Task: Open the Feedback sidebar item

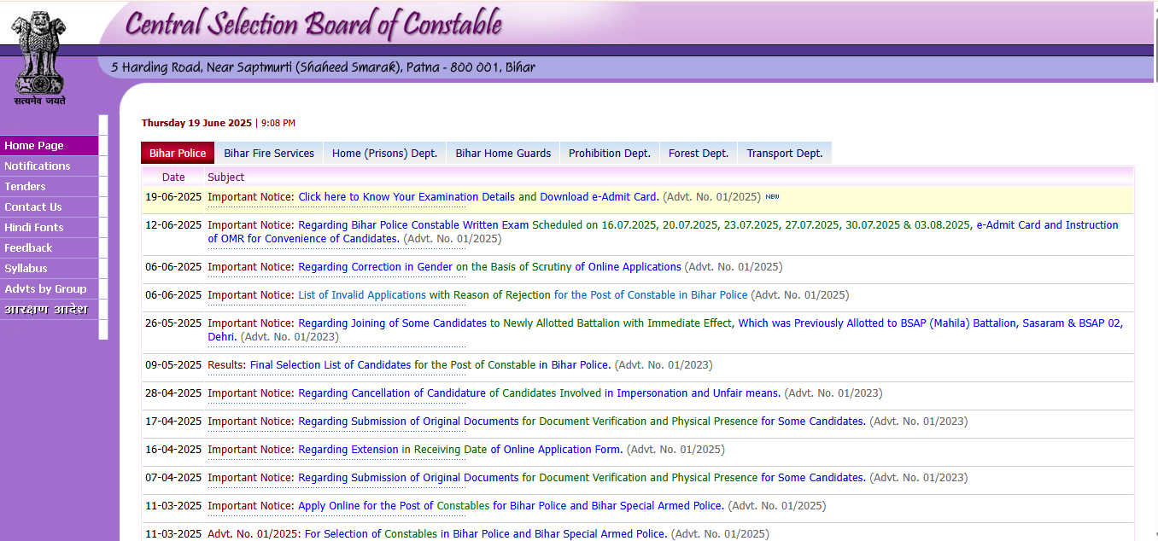Action: (x=50, y=248)
